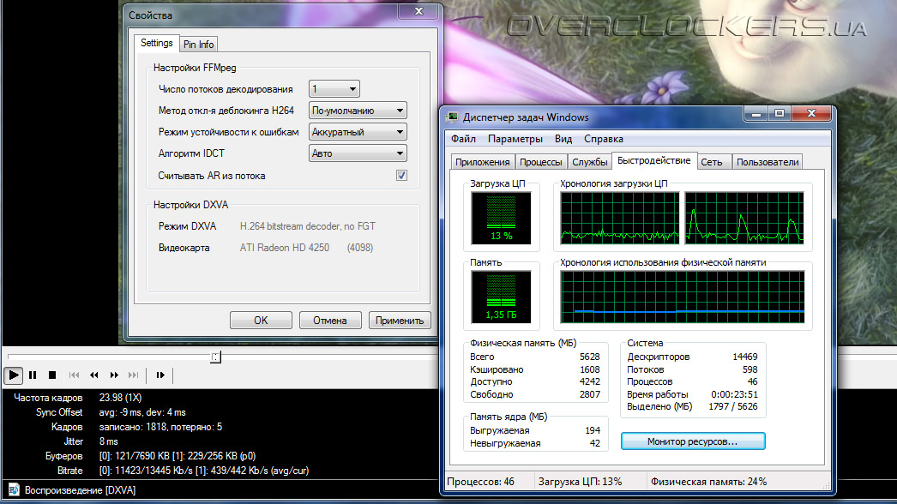Screen dimensions: 897x504
Task: Click the memory gauge showing 1,35 ГБ
Action: click(x=501, y=297)
